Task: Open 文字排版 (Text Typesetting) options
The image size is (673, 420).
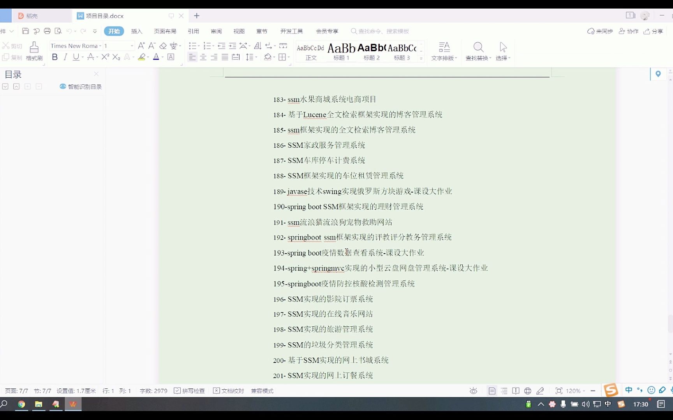Action: [x=444, y=51]
